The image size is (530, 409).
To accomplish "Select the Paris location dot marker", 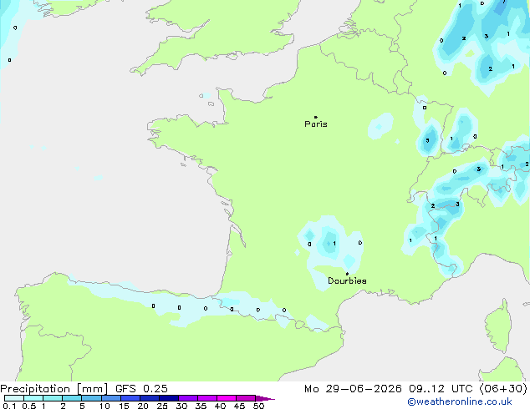I will tap(316, 117).
